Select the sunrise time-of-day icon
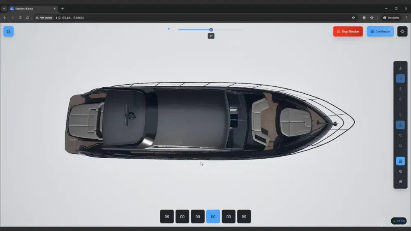Screen dimensions: 411x231 (x=400, y=68)
